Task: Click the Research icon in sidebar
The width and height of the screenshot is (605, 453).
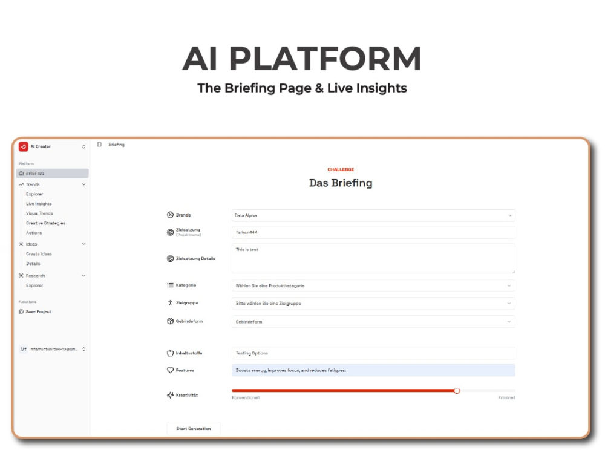Action: point(21,276)
